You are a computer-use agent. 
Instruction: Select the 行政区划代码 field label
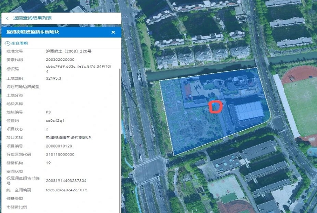(x=19, y=155)
